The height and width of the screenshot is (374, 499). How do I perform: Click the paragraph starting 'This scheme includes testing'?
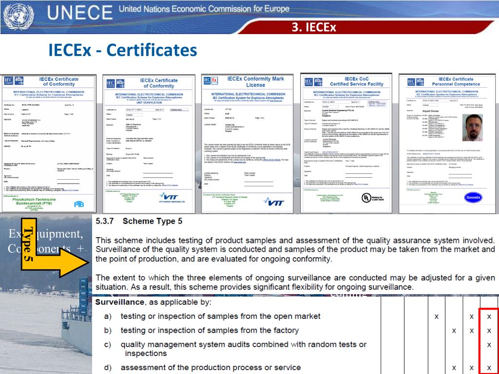[295, 250]
